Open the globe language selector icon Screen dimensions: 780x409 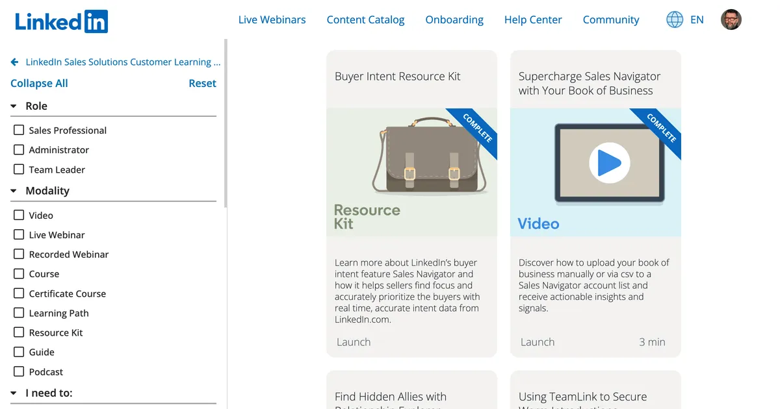click(x=675, y=19)
